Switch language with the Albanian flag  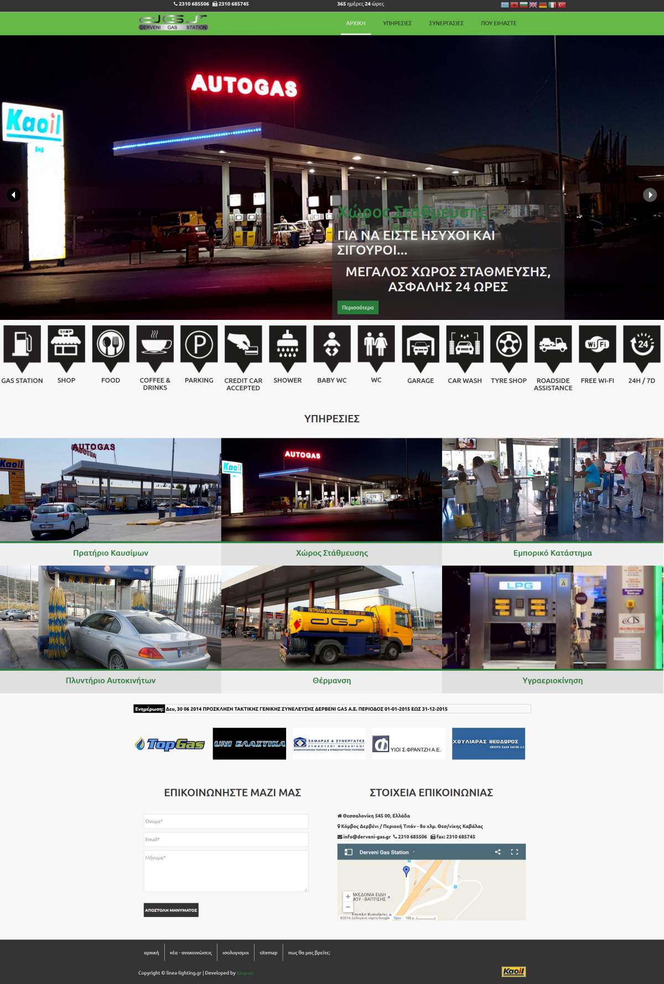click(x=514, y=4)
